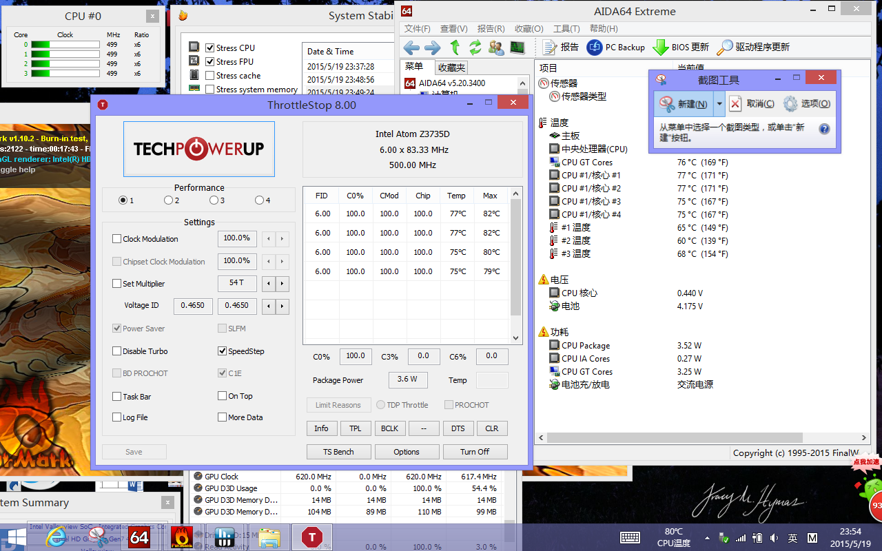Open the 报告 report toolbar item
Image resolution: width=882 pixels, height=551 pixels.
pyautogui.click(x=561, y=48)
